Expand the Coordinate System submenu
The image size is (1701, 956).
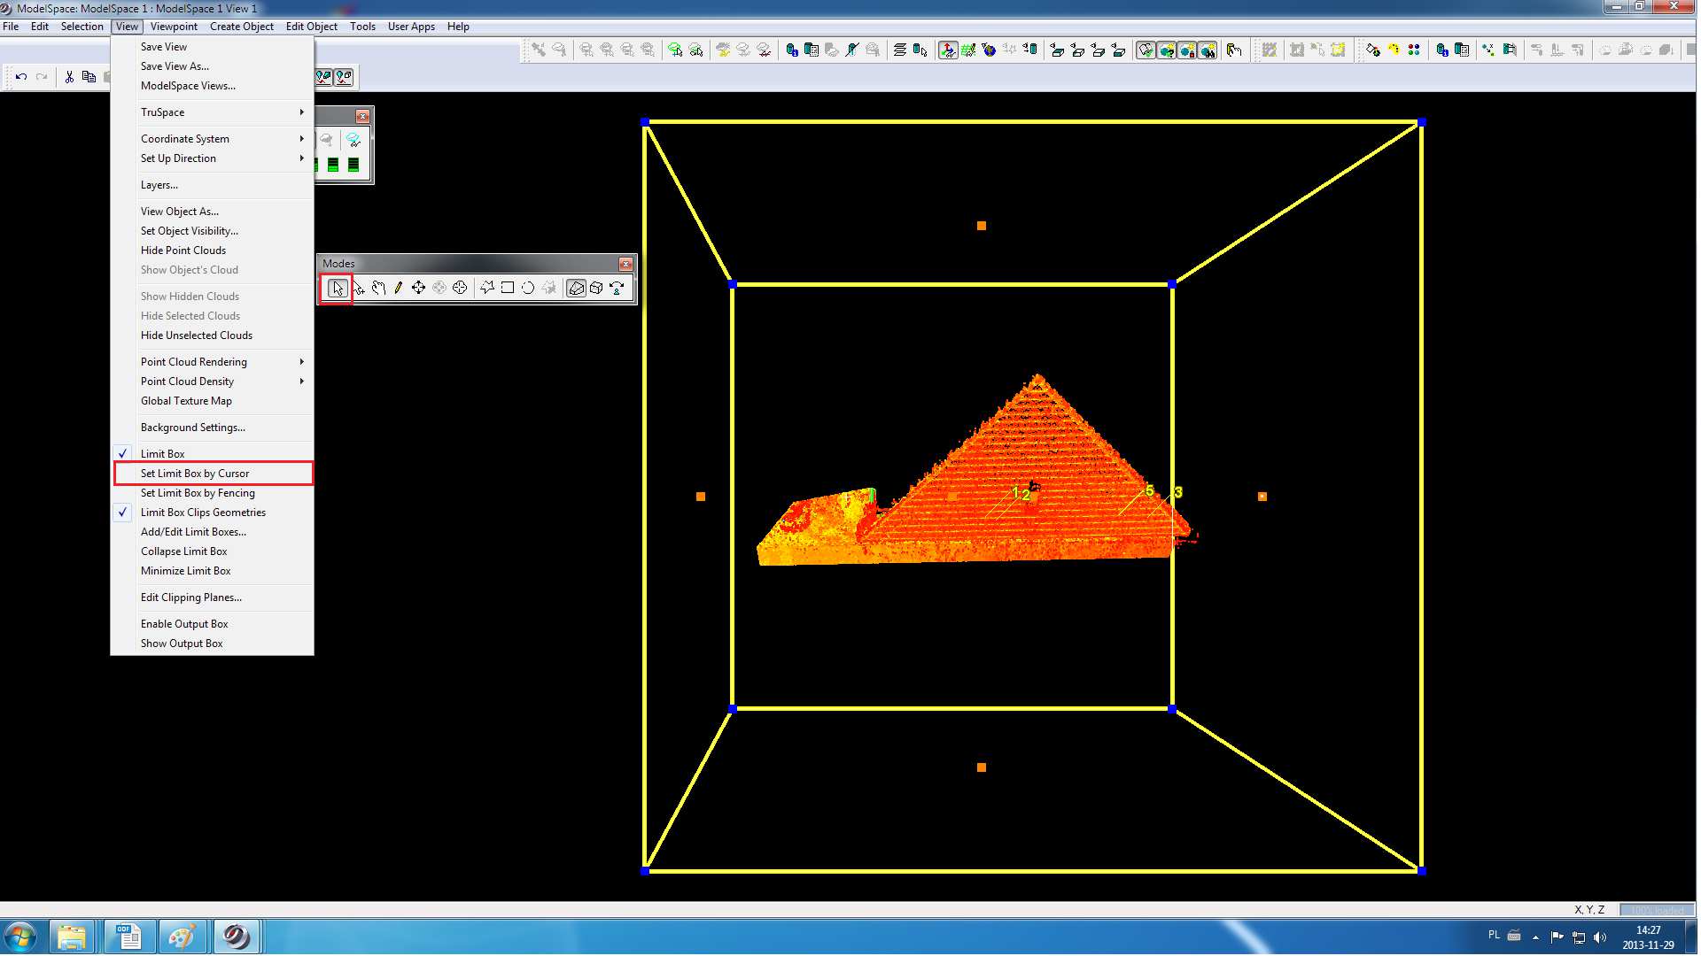pos(213,139)
